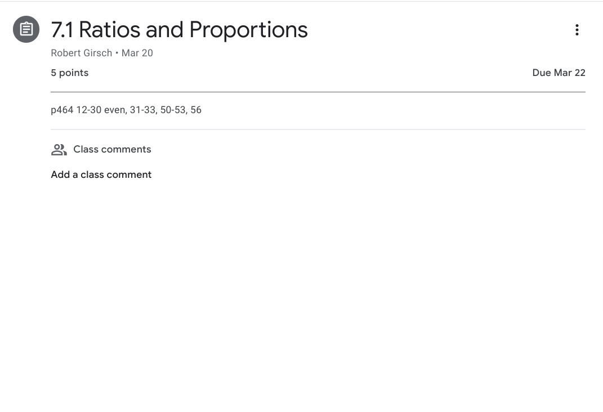Add a class comment

tap(101, 174)
